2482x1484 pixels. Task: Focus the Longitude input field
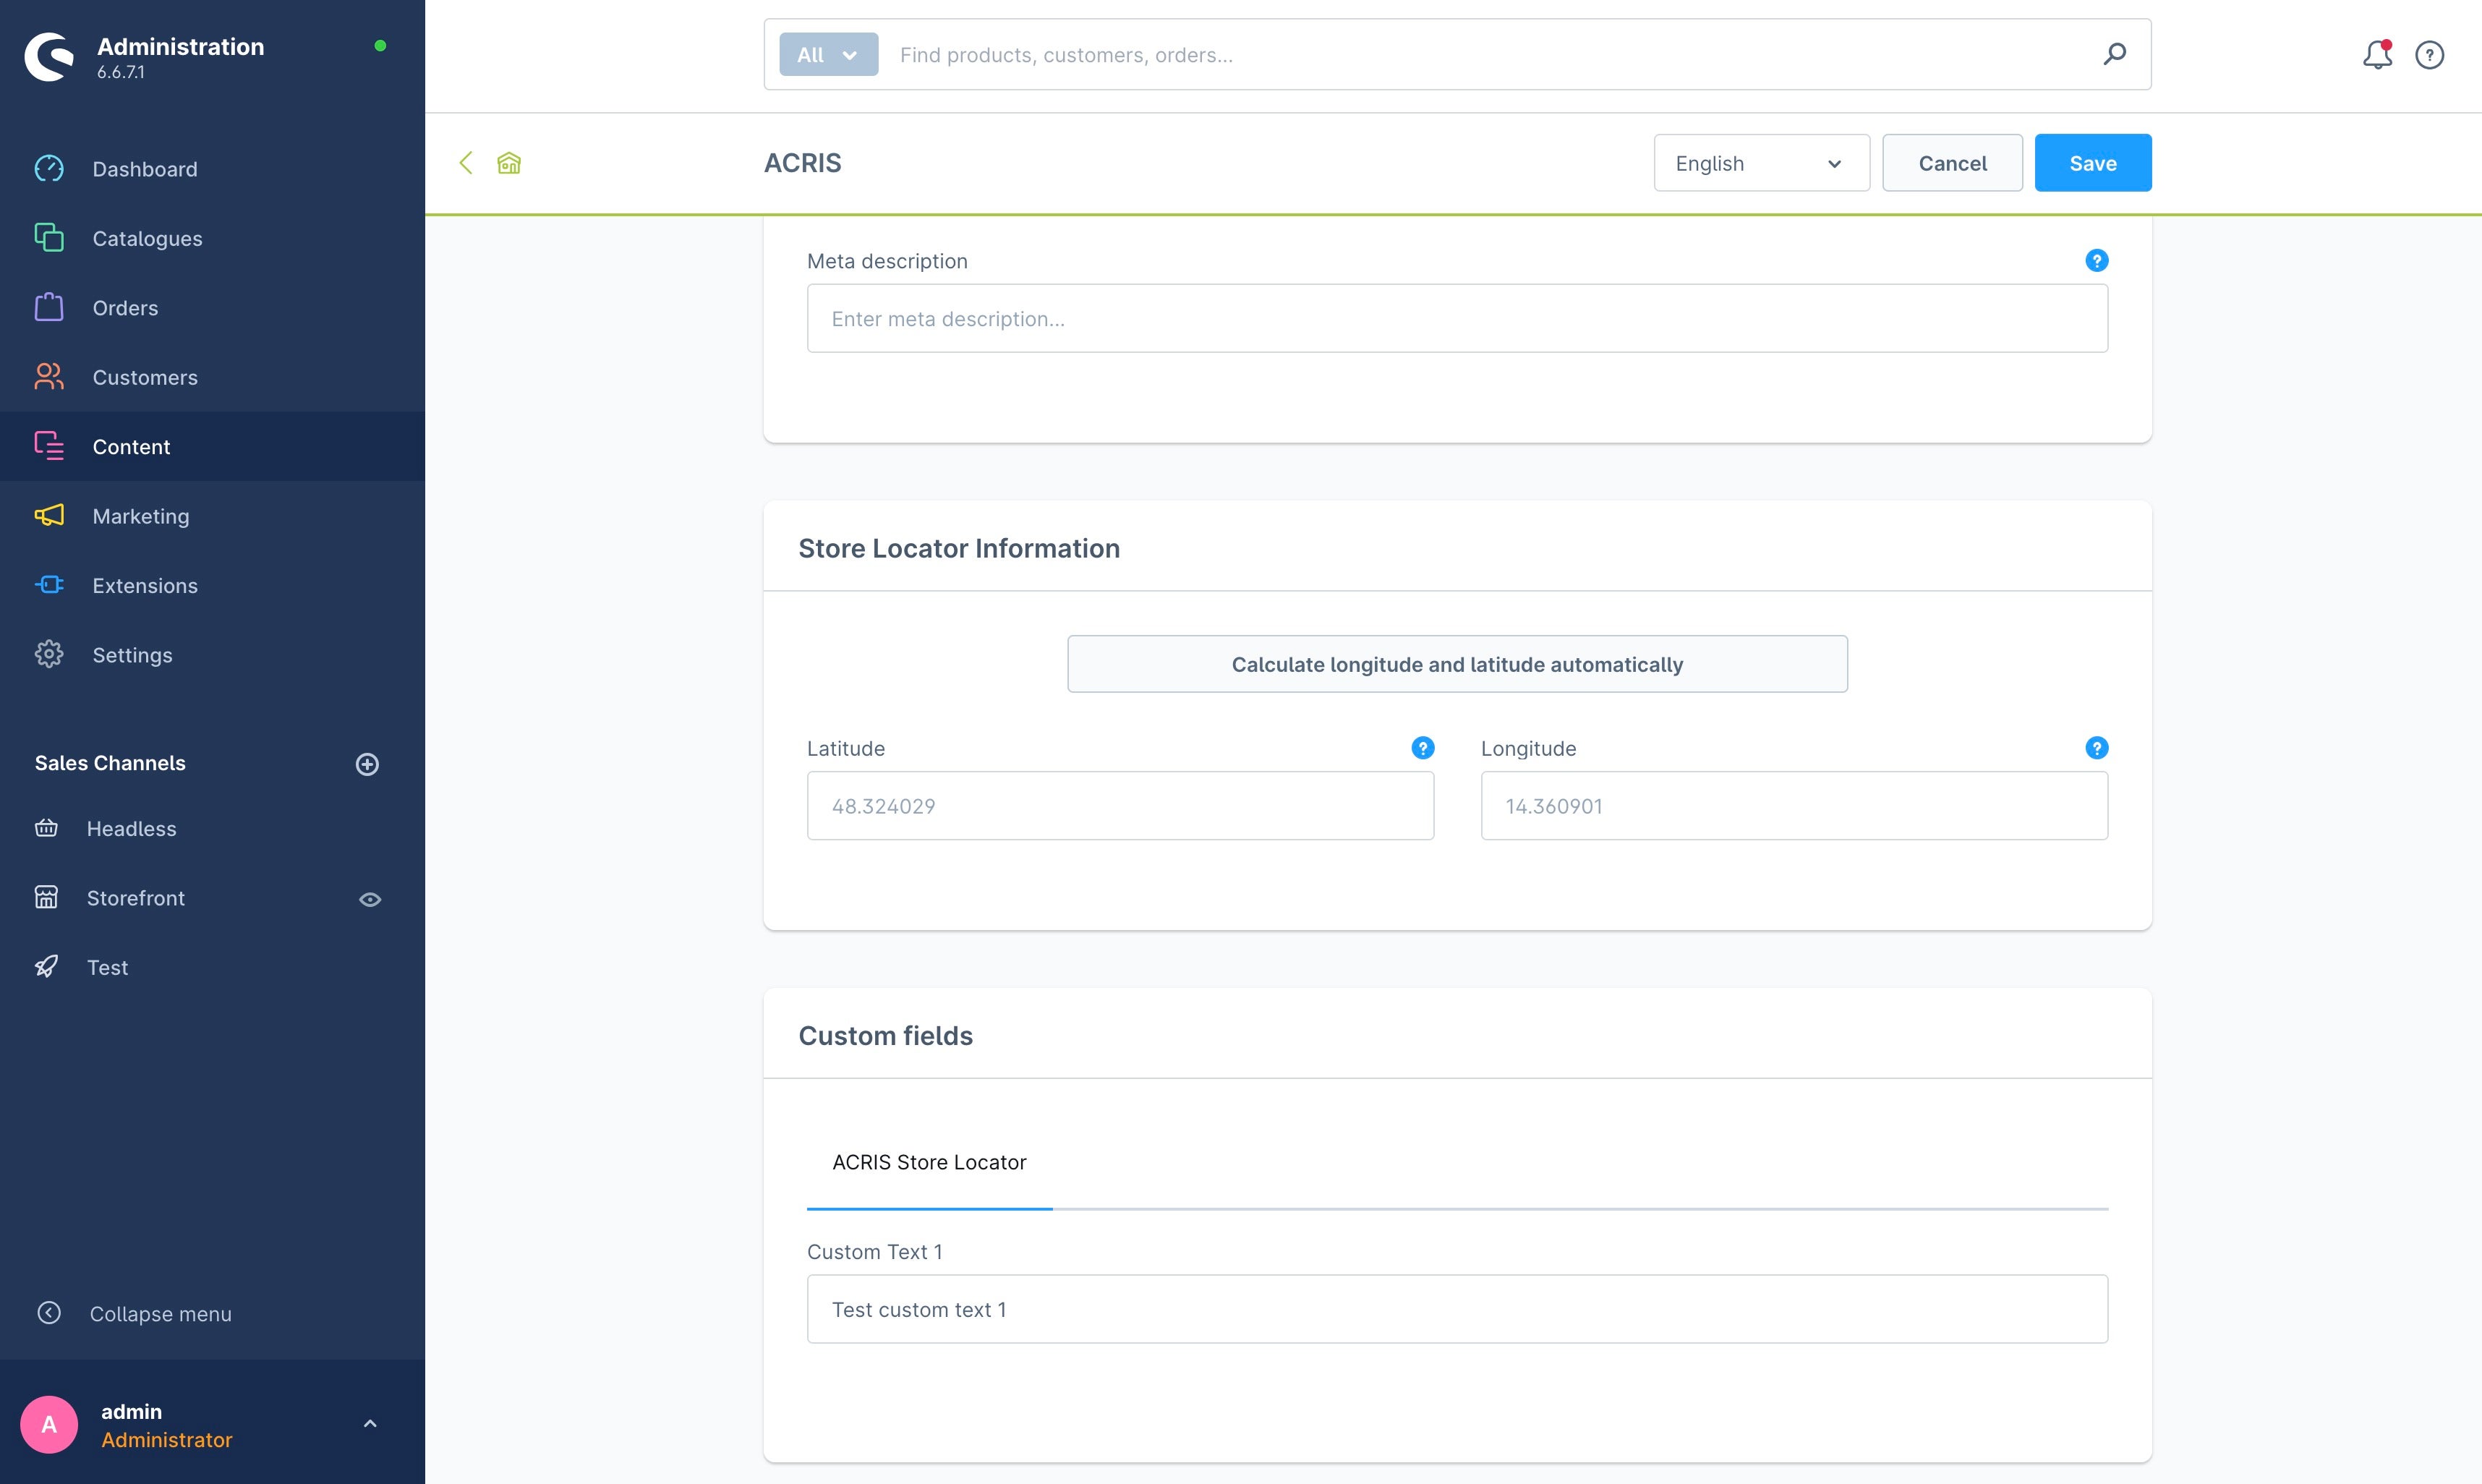1794,805
